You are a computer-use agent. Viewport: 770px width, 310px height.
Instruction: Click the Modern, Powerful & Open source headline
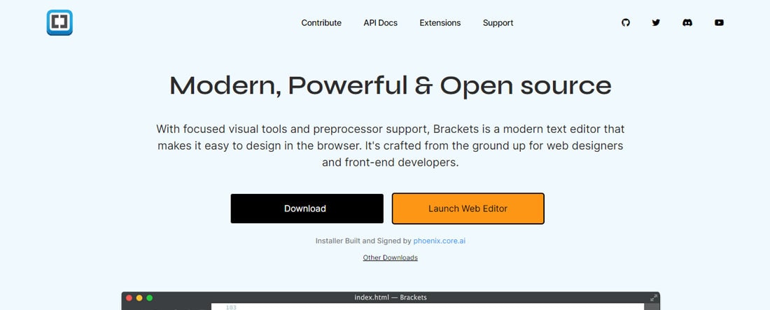click(390, 85)
